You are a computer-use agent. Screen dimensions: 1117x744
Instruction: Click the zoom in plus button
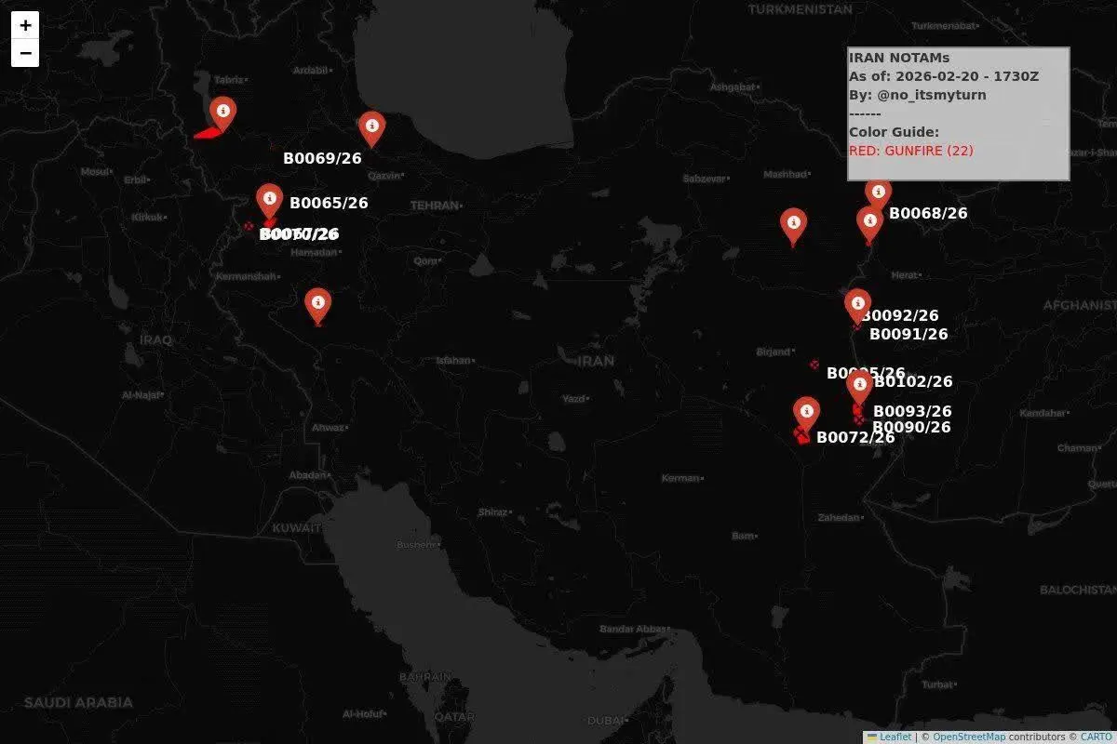pos(25,25)
